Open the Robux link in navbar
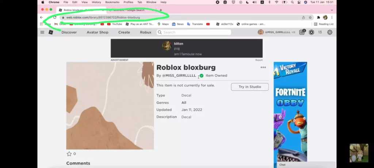The width and height of the screenshot is (374, 168). [145, 32]
